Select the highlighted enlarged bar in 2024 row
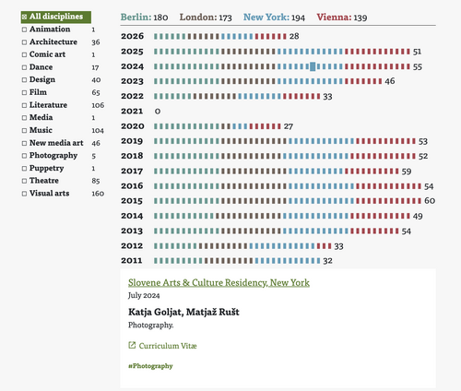 click(x=313, y=66)
